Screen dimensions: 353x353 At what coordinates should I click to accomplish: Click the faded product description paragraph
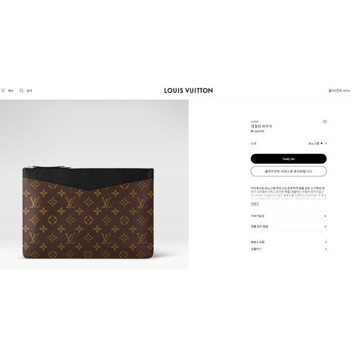289,194
